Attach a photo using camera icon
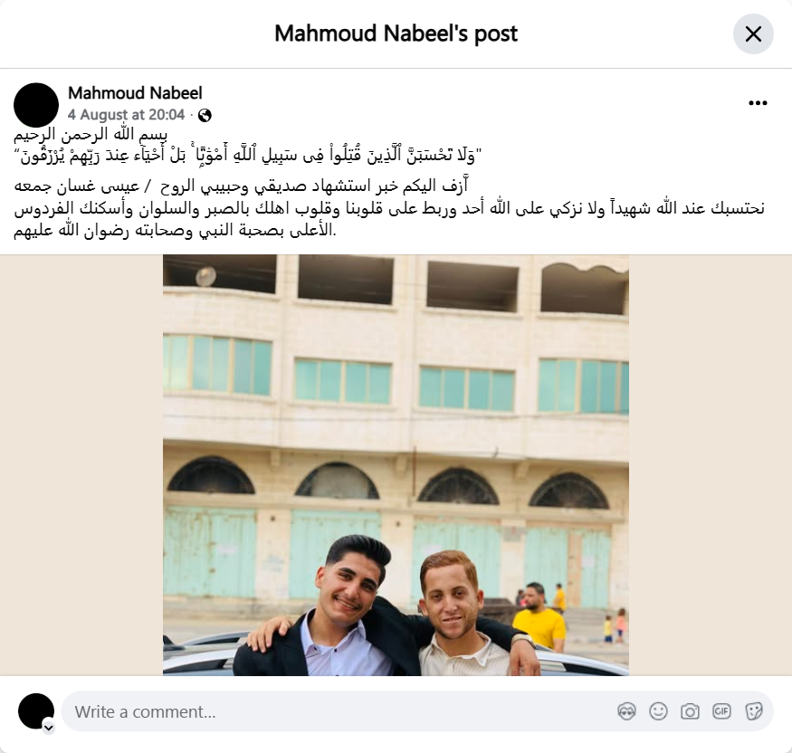 tap(690, 711)
